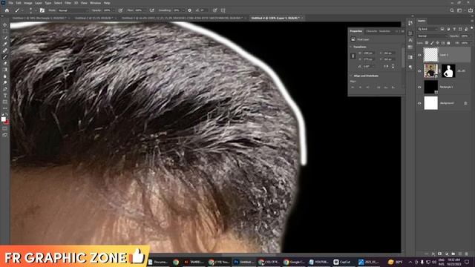475x267 pixels.
Task: Toggle lock position icon
Action: [438, 43]
